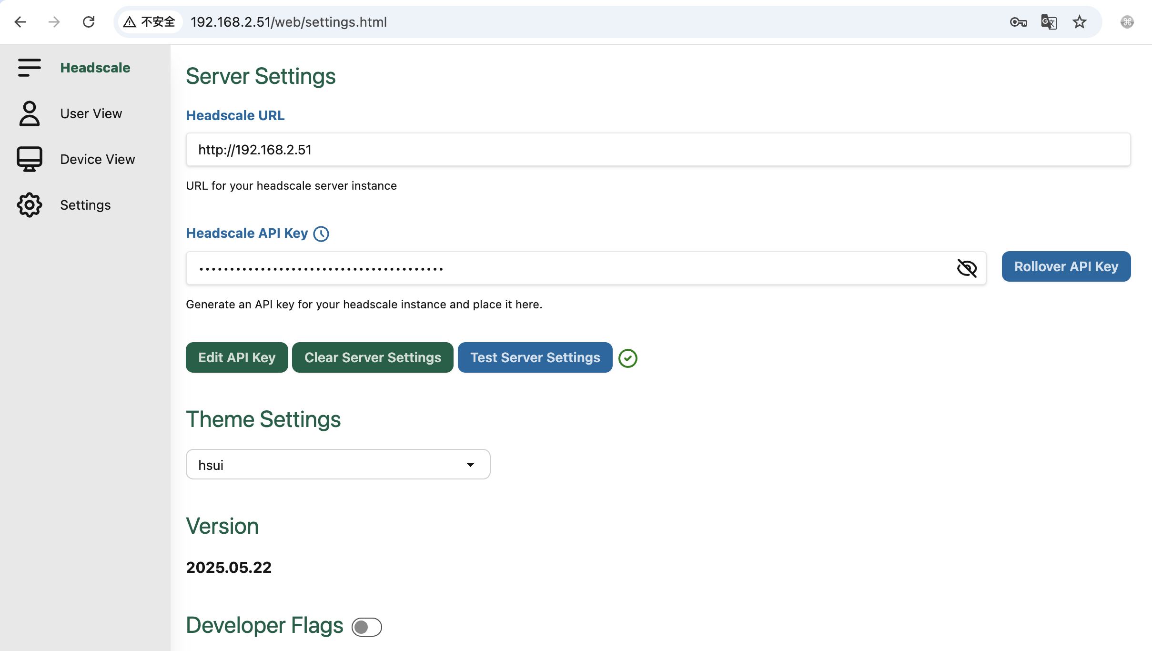Click the Device View monitor icon
1152x651 pixels.
(29, 159)
